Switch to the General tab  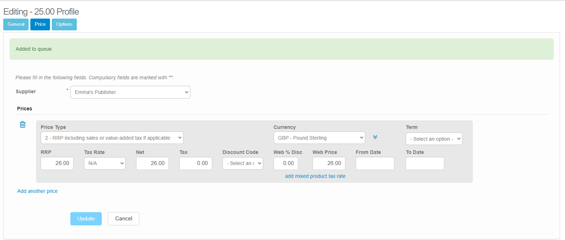tap(16, 24)
